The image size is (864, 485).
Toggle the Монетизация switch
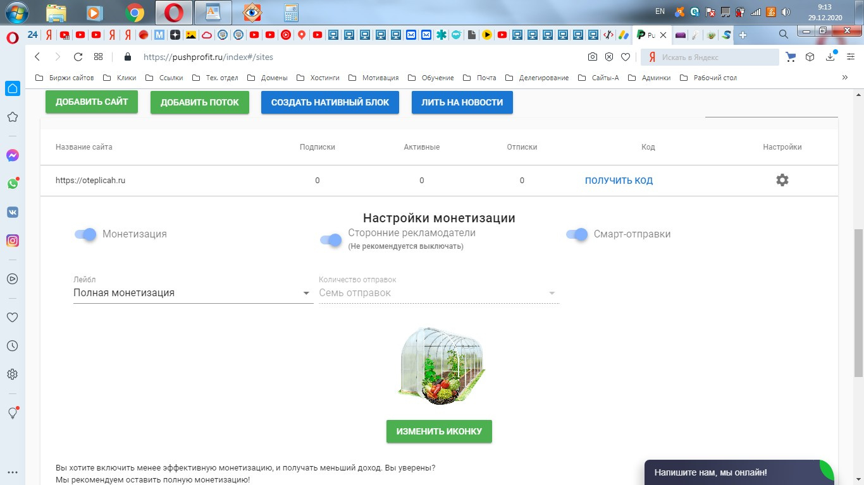(85, 234)
